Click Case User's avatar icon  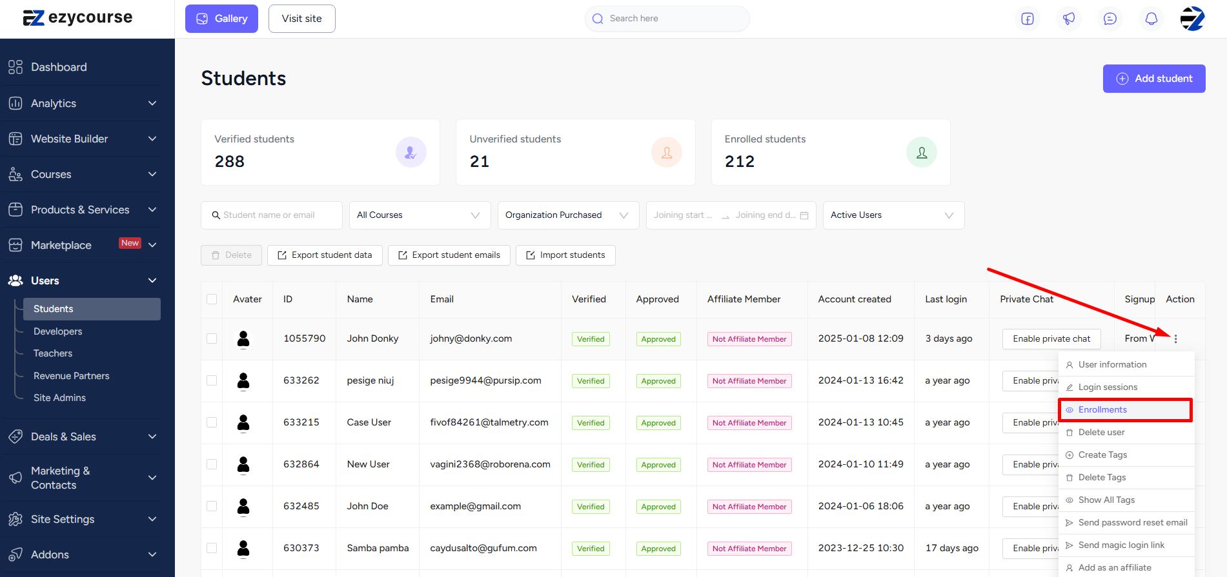coord(243,422)
